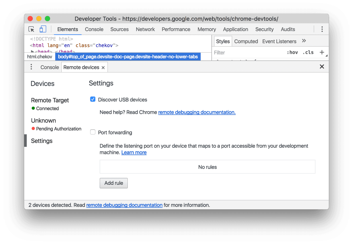
Task: Toggle the Discover USB devices setting off
Action: point(93,99)
